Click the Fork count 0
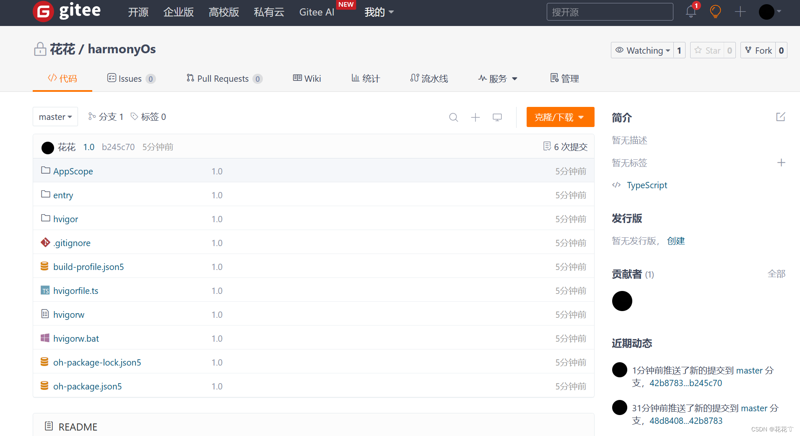800x436 pixels. coord(781,50)
